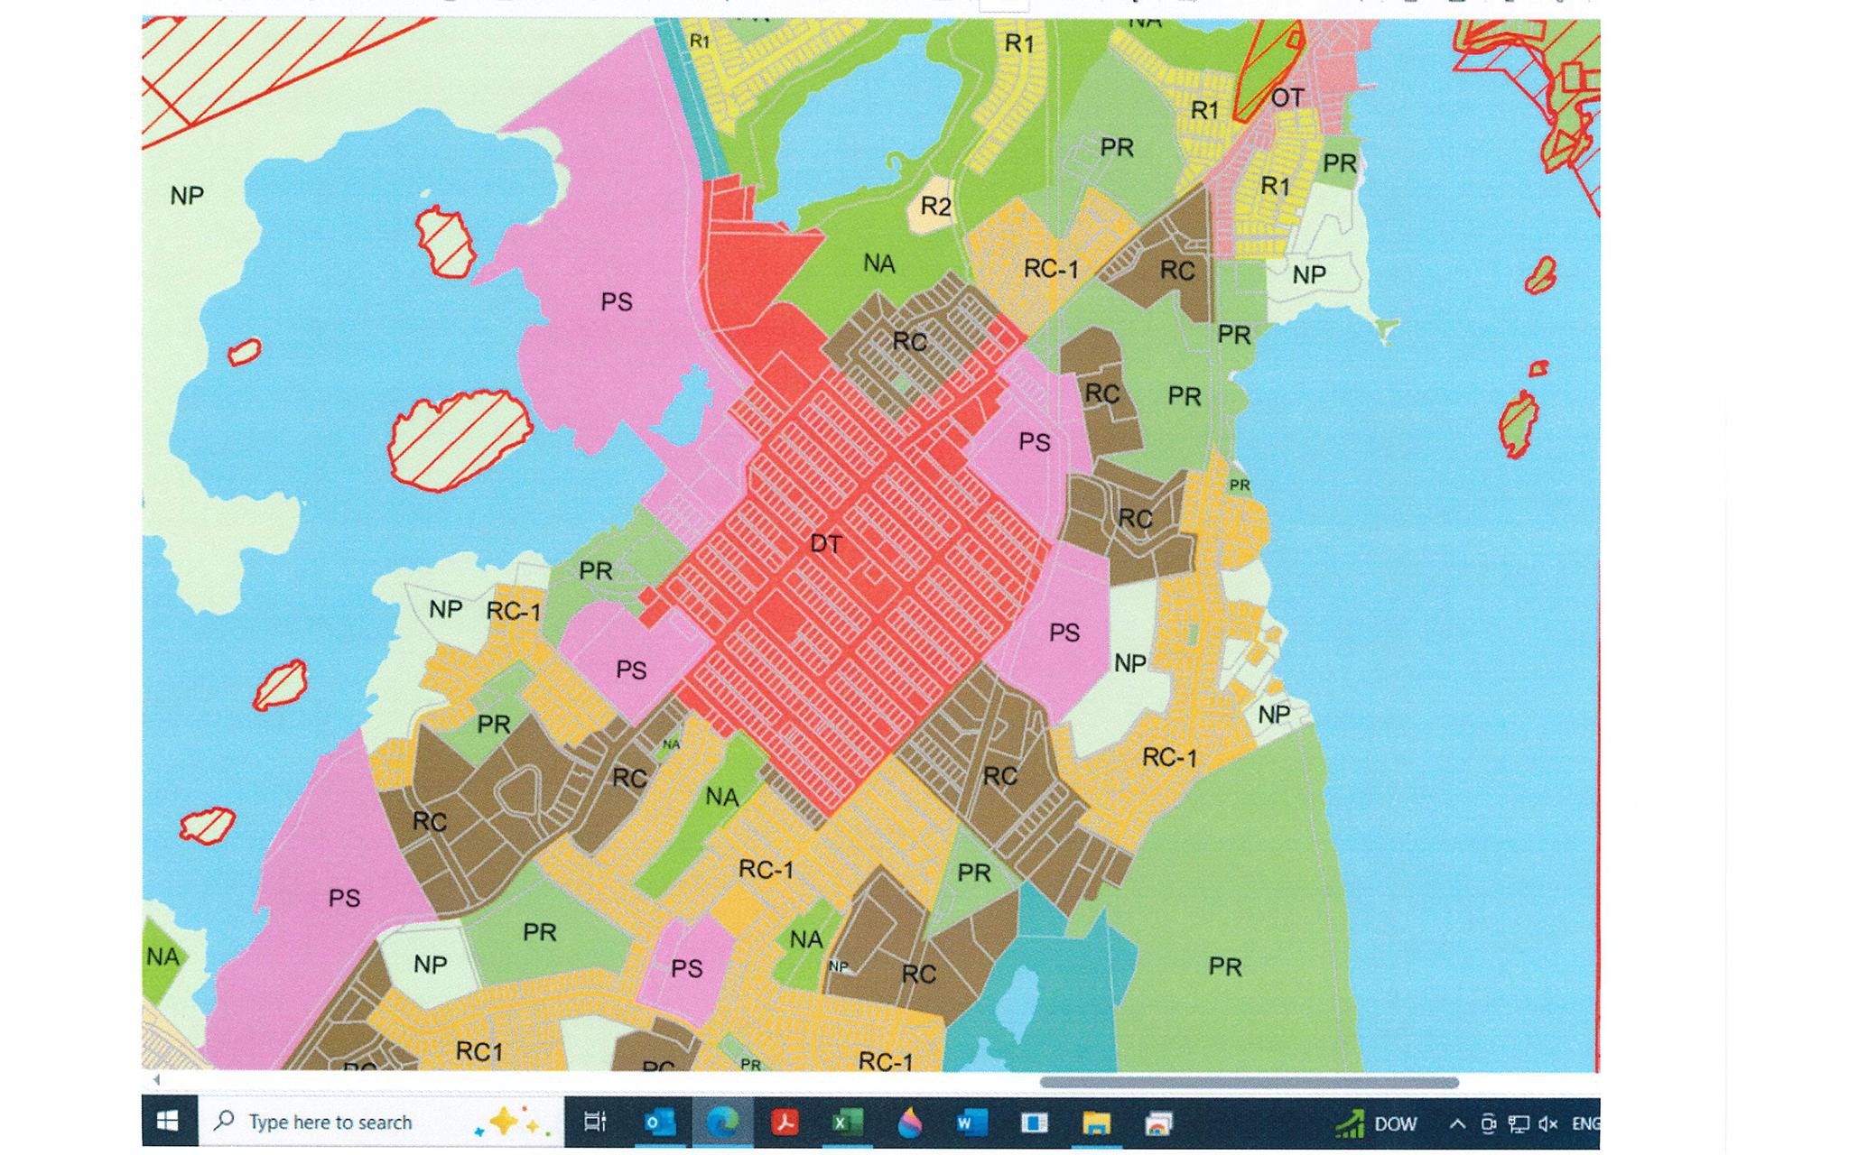Click the left scroll arrow below map
The width and height of the screenshot is (1849, 1155).
[x=156, y=1080]
